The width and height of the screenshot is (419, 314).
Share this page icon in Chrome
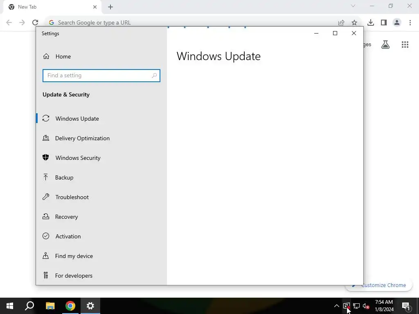coord(341,23)
